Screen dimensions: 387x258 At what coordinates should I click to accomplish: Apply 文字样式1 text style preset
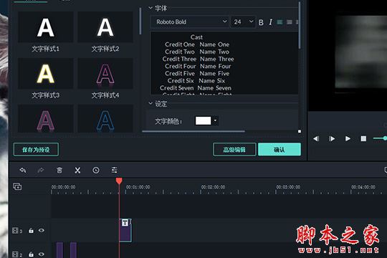coord(46,27)
